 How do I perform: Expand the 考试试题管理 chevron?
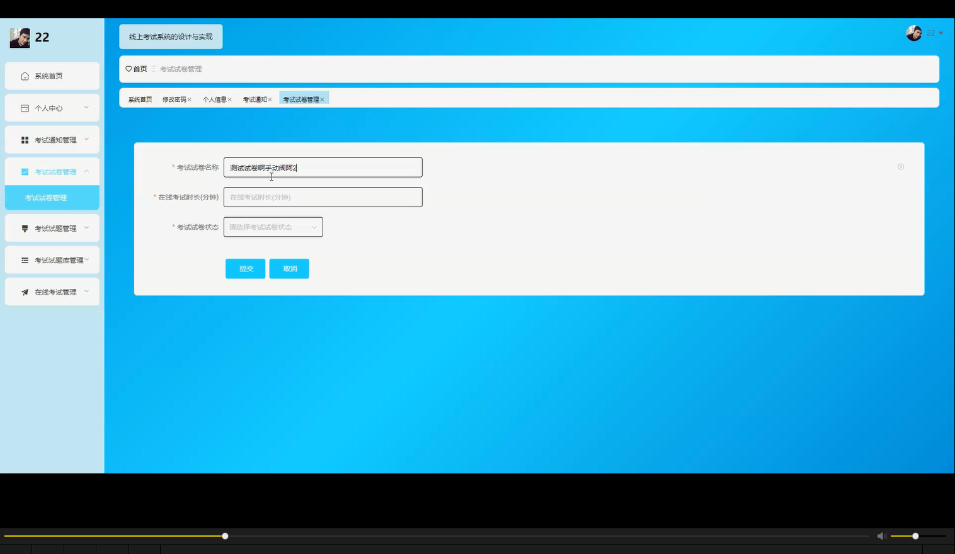point(87,228)
